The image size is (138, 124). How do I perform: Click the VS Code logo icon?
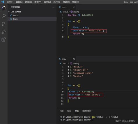2,2
